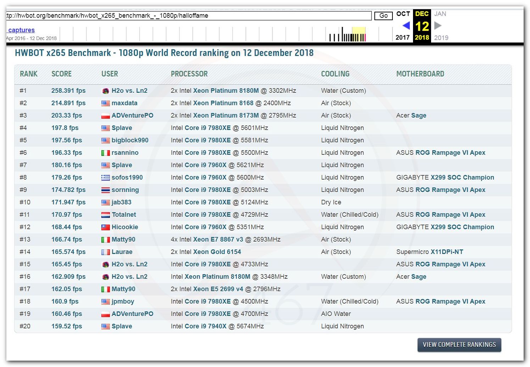The image size is (530, 367).
Task: Click the Greek flag beside sofos1990
Action: (x=105, y=178)
